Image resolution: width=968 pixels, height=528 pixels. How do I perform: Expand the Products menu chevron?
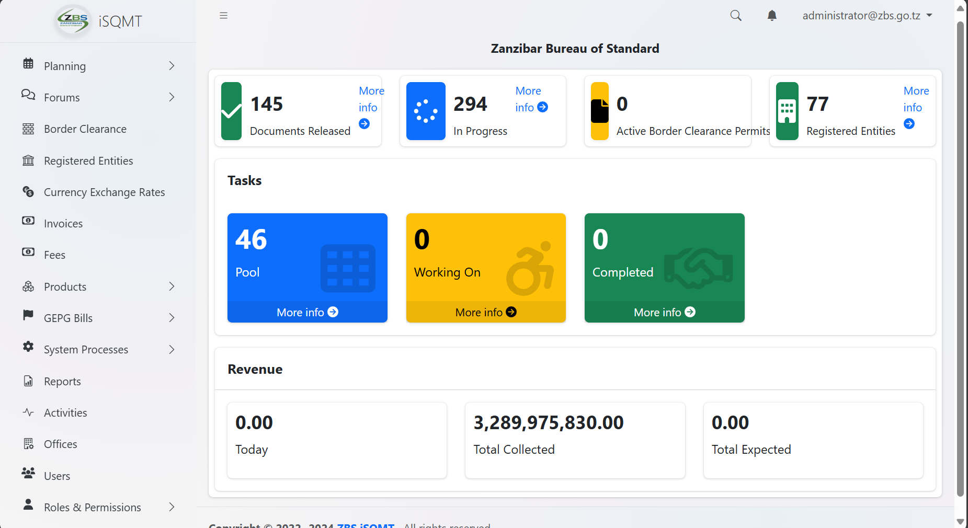coord(172,286)
